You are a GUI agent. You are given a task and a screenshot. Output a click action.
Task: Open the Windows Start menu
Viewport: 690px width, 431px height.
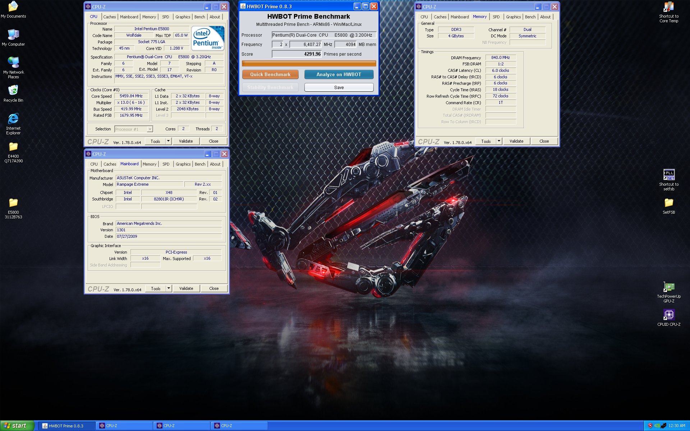click(17, 426)
